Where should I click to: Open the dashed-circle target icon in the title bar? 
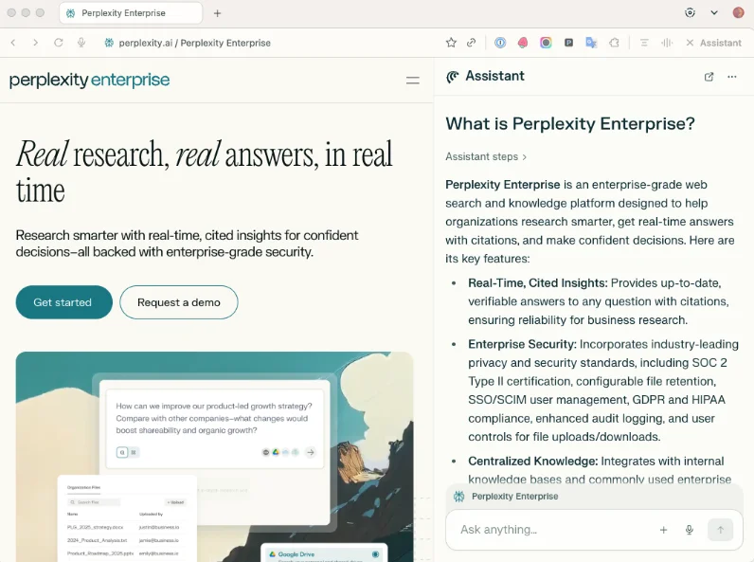click(690, 13)
